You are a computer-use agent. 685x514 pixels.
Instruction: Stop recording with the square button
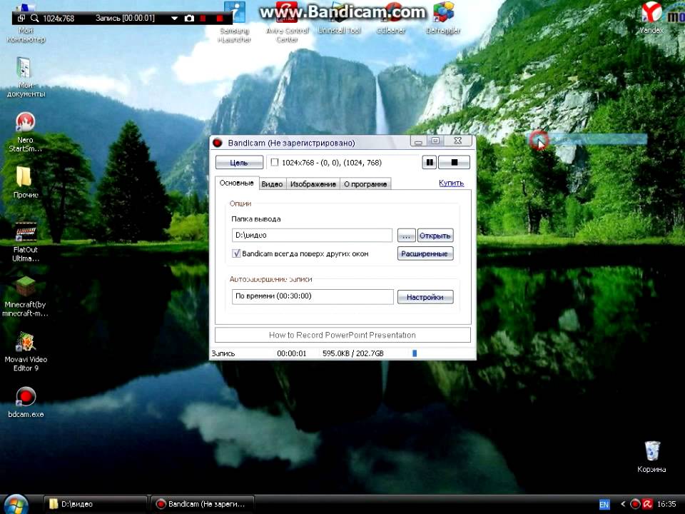click(454, 162)
